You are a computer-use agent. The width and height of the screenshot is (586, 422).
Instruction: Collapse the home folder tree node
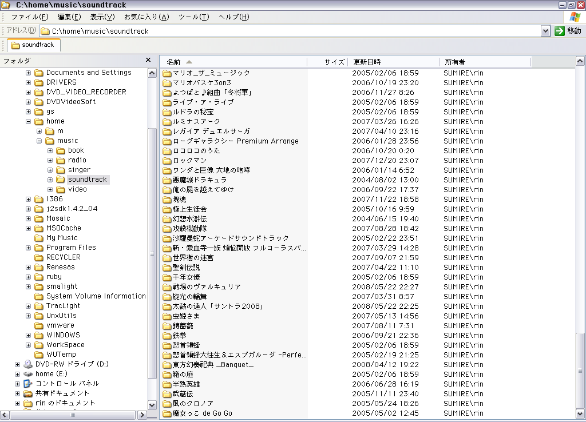click(x=29, y=121)
